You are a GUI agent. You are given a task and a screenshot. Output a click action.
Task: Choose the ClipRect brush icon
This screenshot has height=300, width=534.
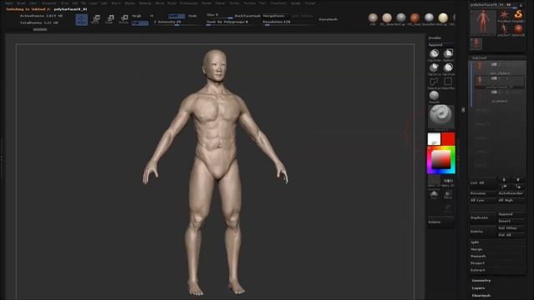(x=448, y=54)
